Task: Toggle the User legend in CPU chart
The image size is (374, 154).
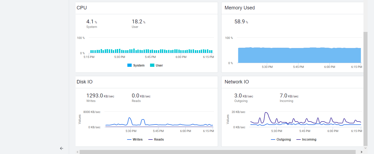Action: point(157,65)
